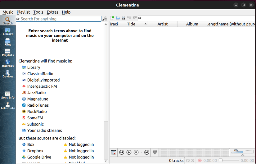Sort playlist by Length column
This screenshot has height=164, width=256.
pos(213,24)
